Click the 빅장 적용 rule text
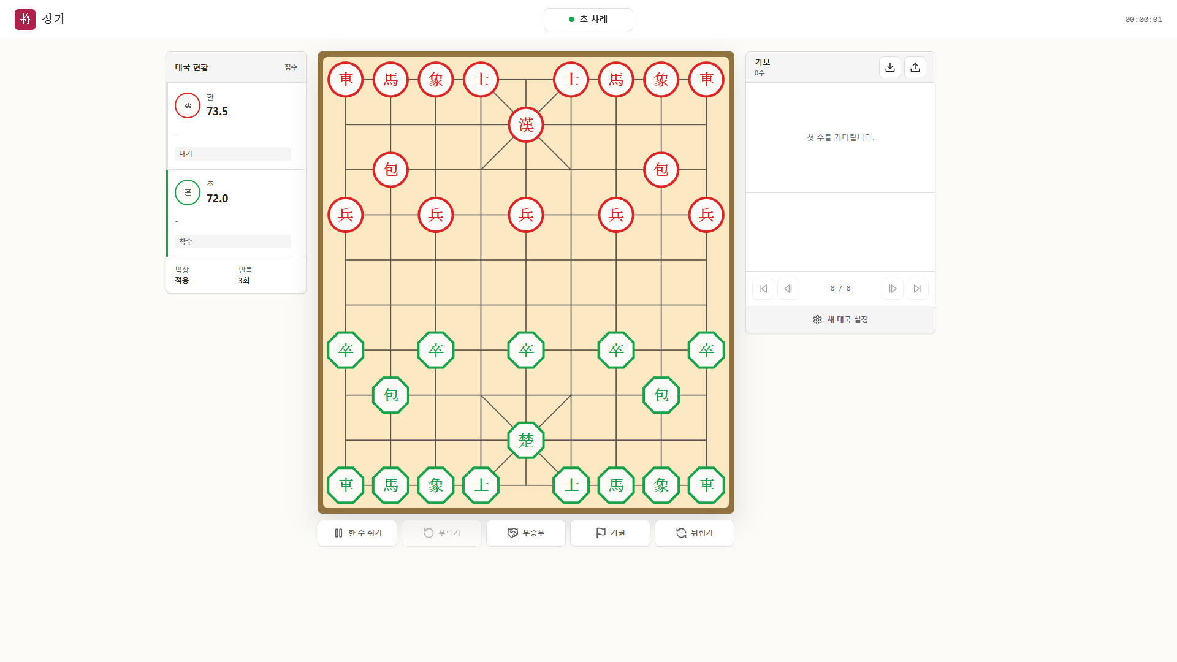The image size is (1177, 662). pos(182,275)
